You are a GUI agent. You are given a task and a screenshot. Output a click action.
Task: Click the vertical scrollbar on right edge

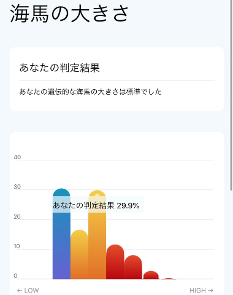(x=231, y=94)
